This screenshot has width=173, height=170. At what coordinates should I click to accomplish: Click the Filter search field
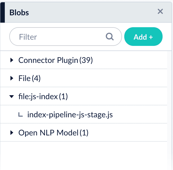pos(66,37)
